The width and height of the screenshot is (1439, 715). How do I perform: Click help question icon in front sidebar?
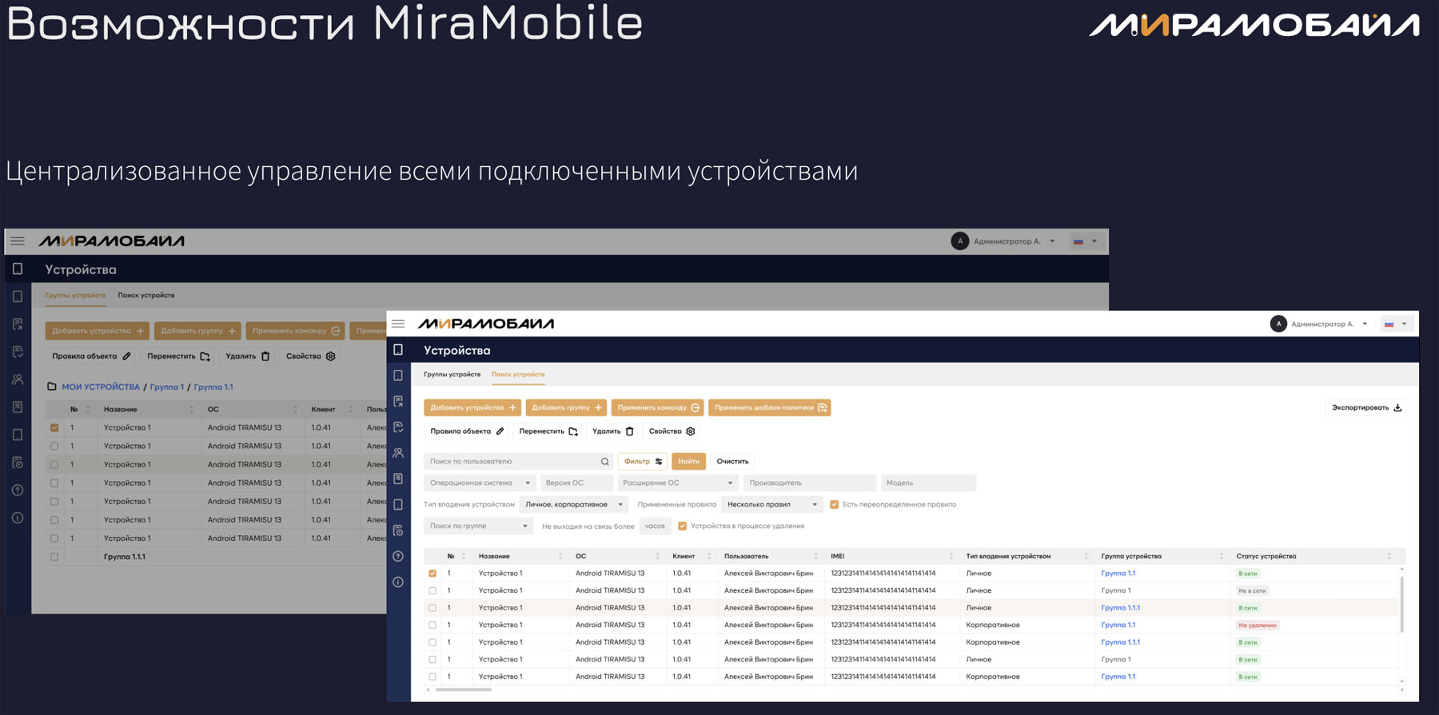tap(398, 556)
